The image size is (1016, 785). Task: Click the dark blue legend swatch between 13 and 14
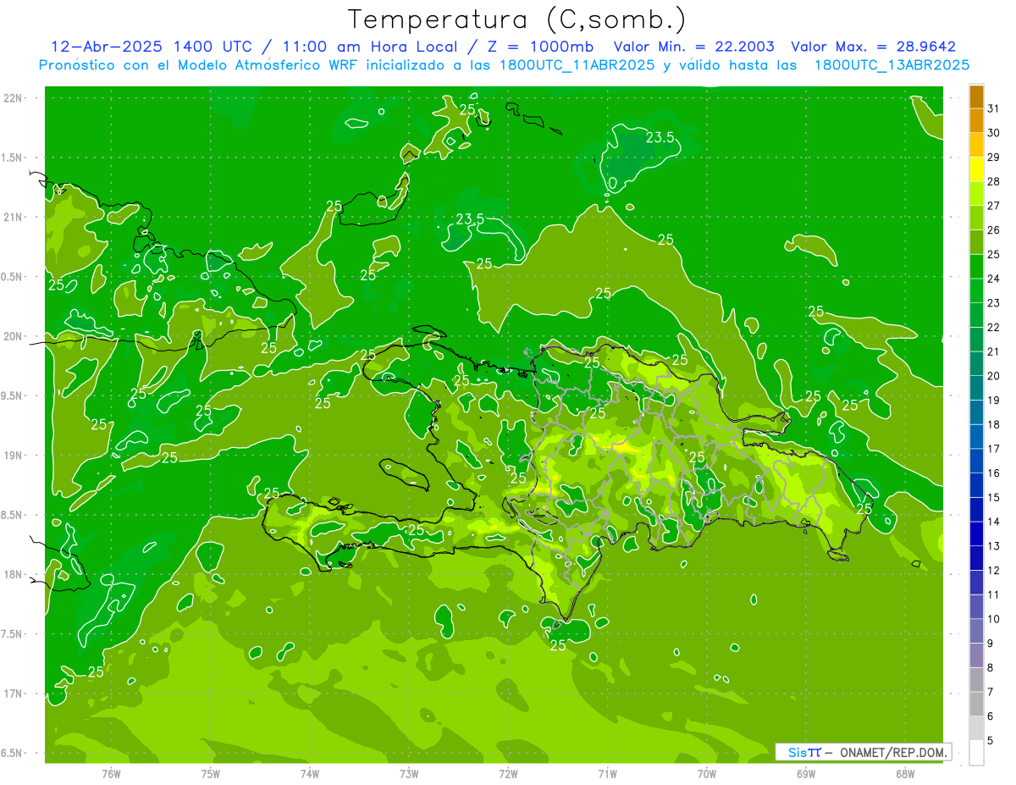[x=976, y=533]
